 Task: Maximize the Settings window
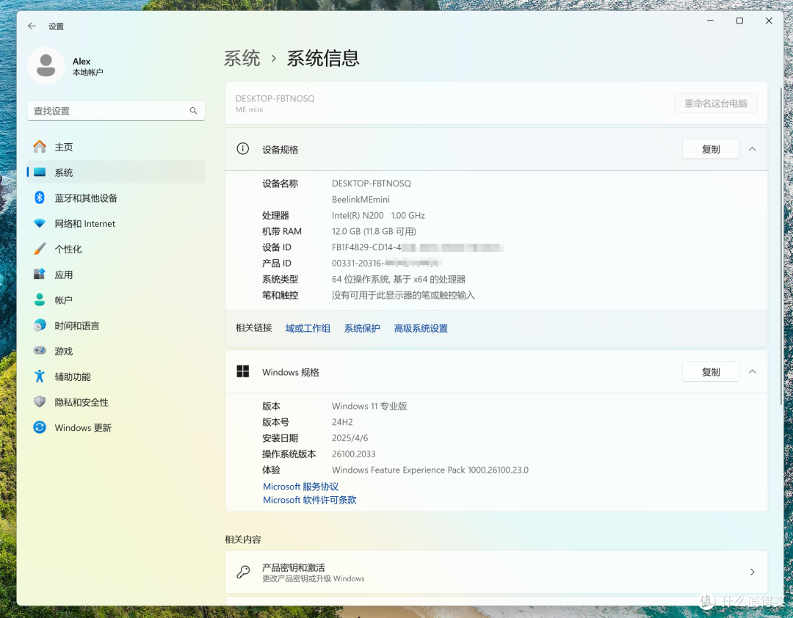click(739, 21)
